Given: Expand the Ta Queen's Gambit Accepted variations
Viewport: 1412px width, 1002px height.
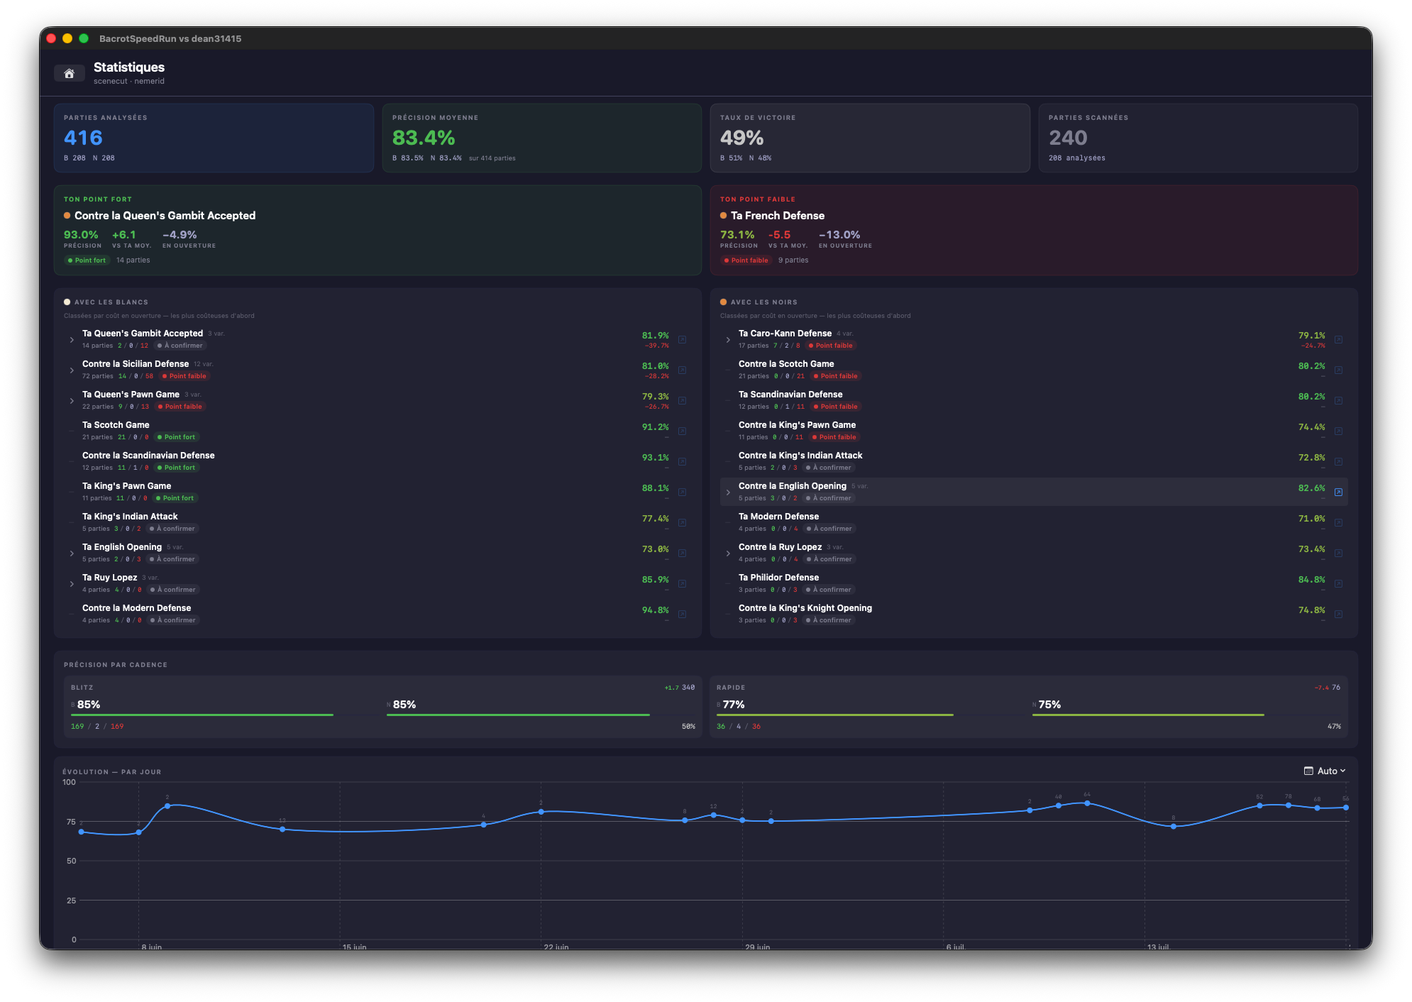Looking at the screenshot, I should coord(72,340).
